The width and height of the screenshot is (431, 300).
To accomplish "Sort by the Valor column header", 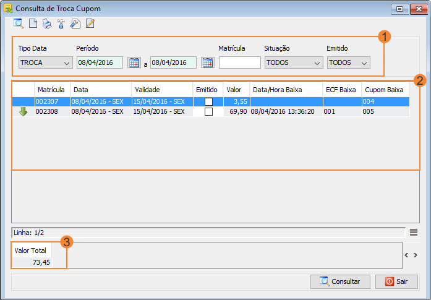I will (x=236, y=90).
